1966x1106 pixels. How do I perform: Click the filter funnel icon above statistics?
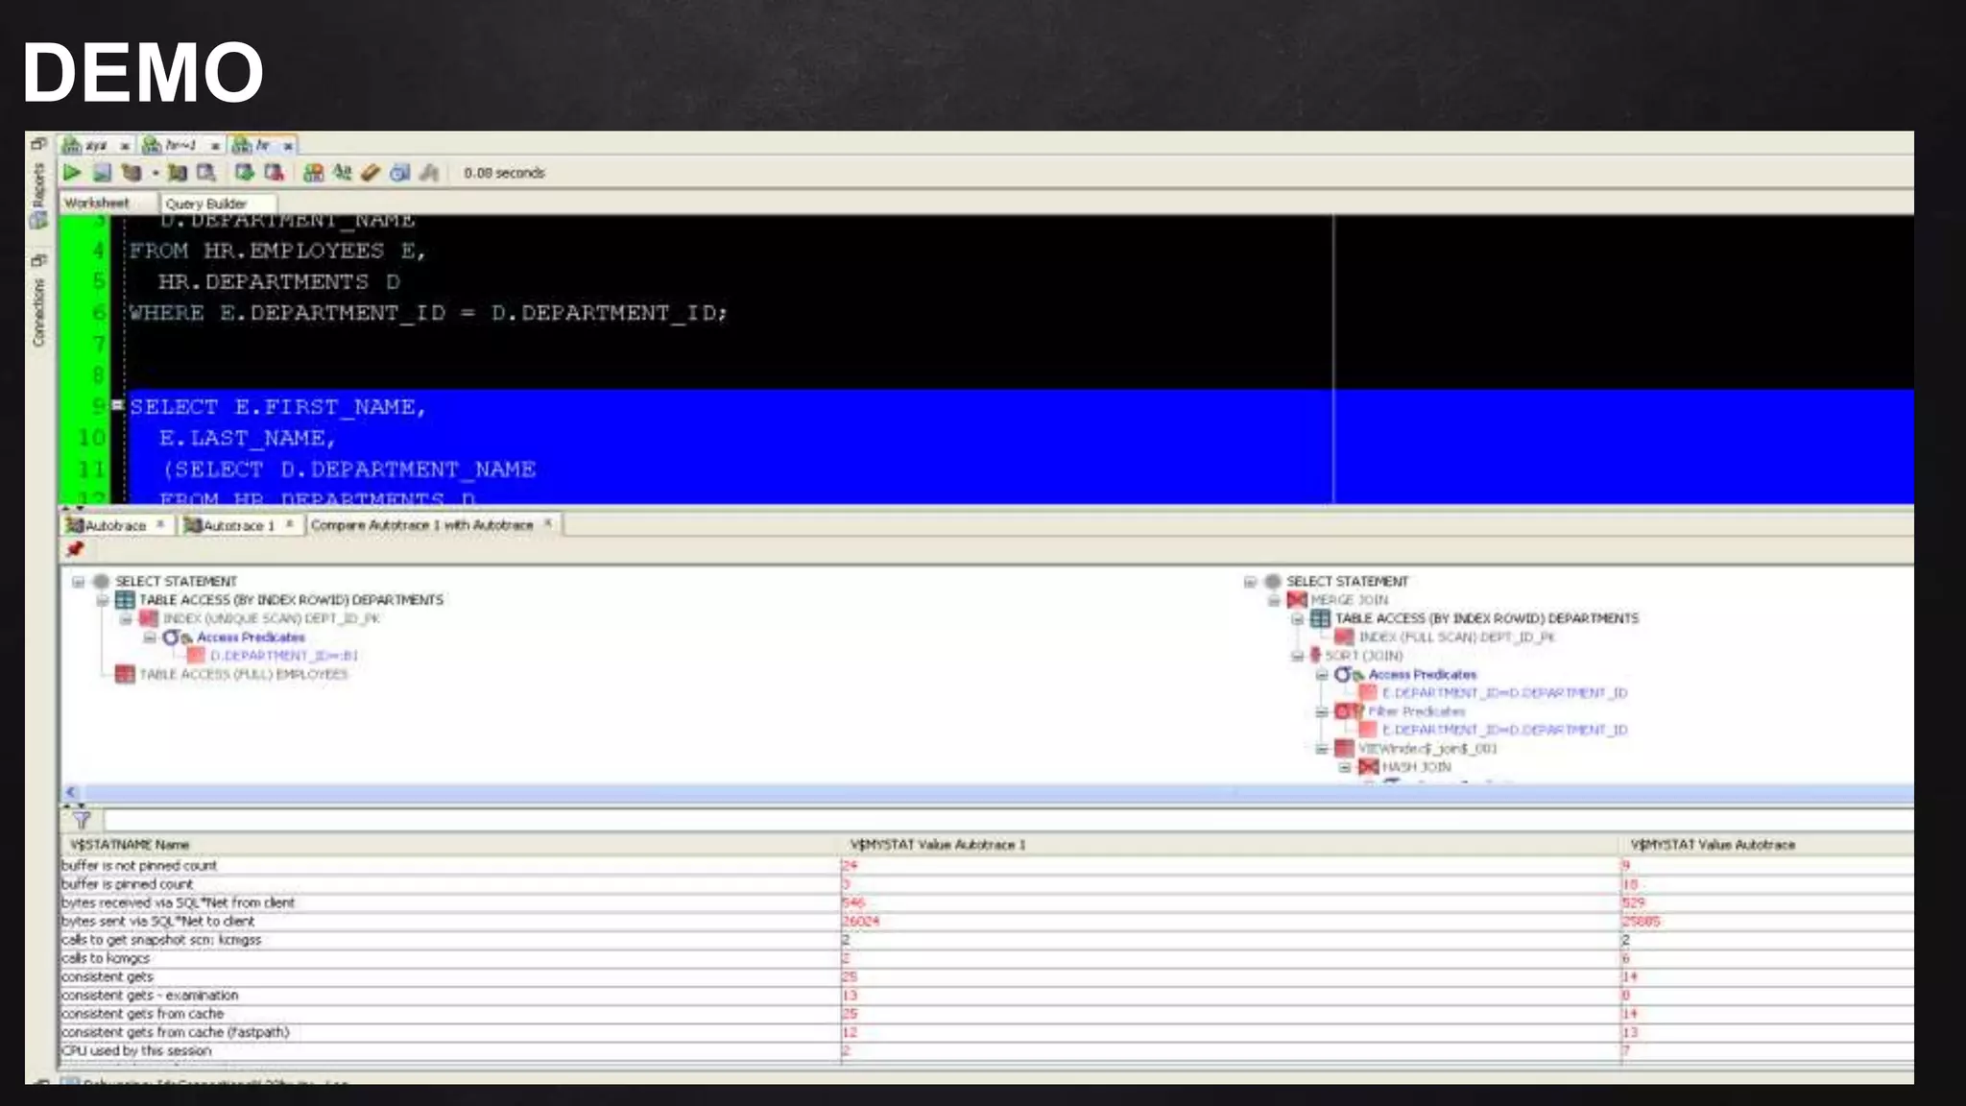pos(82,820)
